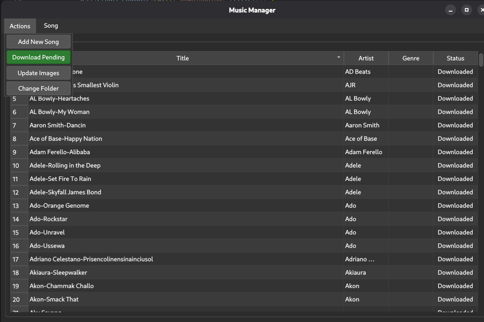Click Download Pending in the menu

(x=38, y=57)
